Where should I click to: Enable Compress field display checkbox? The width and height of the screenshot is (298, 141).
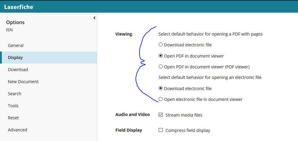(x=161, y=130)
